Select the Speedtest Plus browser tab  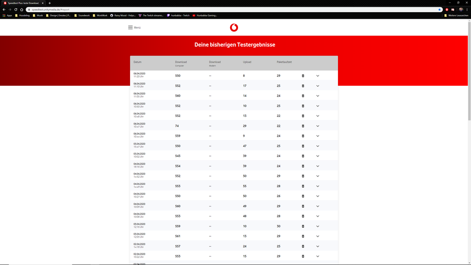24,3
